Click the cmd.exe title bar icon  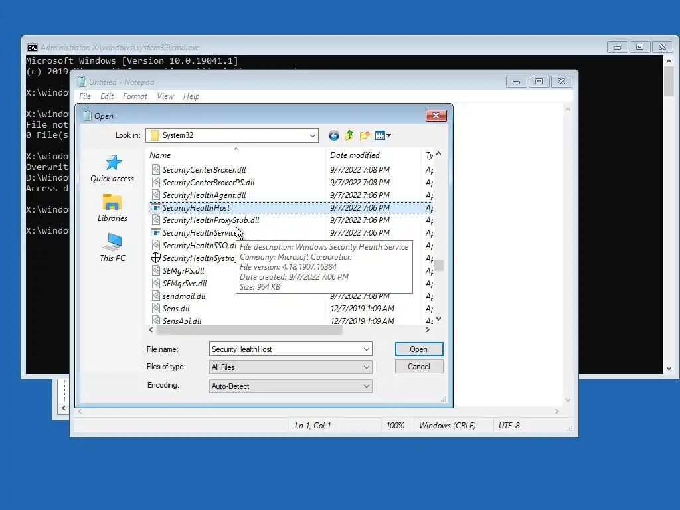tap(32, 47)
